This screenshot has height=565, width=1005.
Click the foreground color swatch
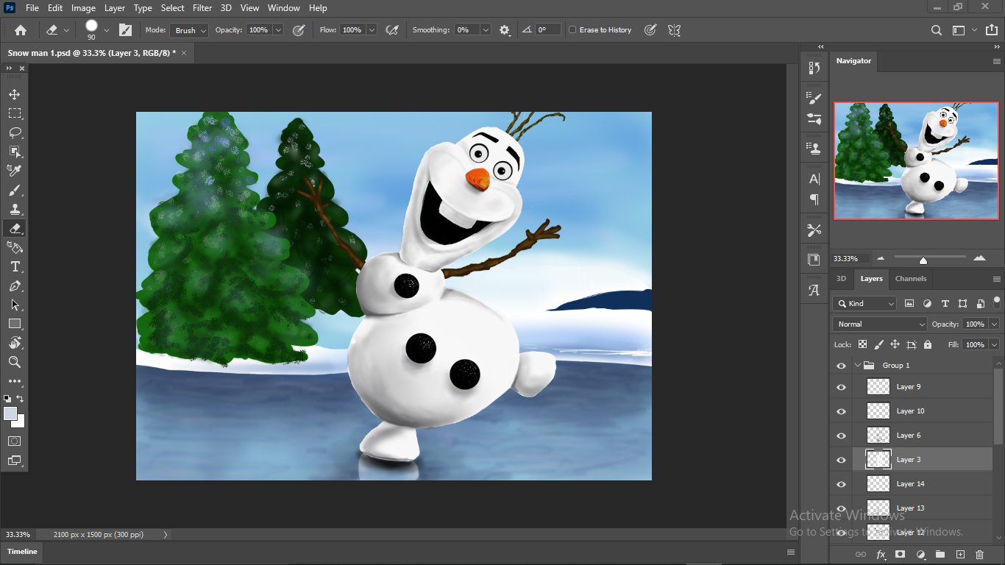click(x=10, y=413)
